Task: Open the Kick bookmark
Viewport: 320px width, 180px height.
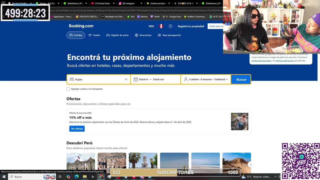Action: 131,17
